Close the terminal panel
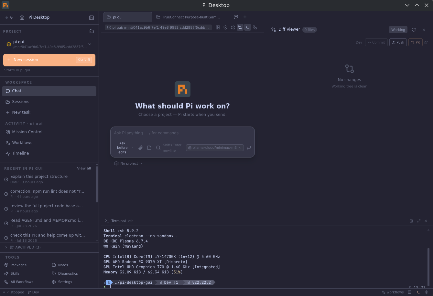The image size is (433, 296). pos(426,221)
